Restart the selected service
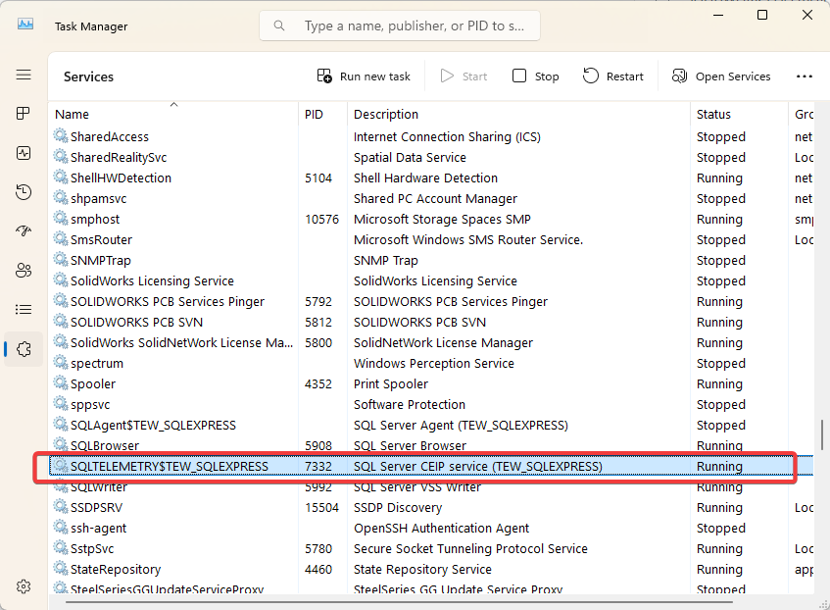 (613, 76)
